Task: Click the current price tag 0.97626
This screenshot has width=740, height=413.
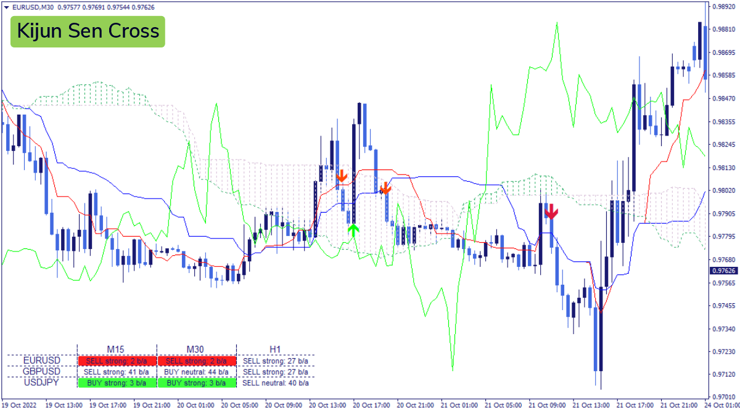Action: [723, 271]
